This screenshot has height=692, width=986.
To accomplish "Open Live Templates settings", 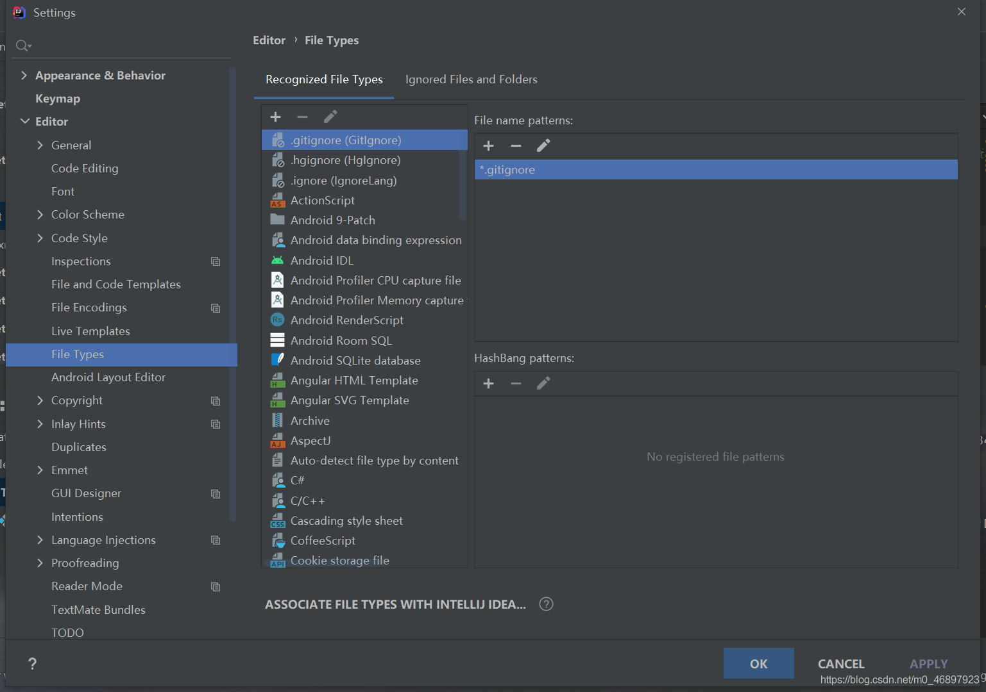I will [90, 331].
